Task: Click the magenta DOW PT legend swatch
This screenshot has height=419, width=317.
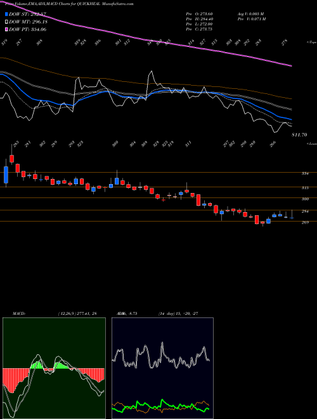Action: pos(6,29)
